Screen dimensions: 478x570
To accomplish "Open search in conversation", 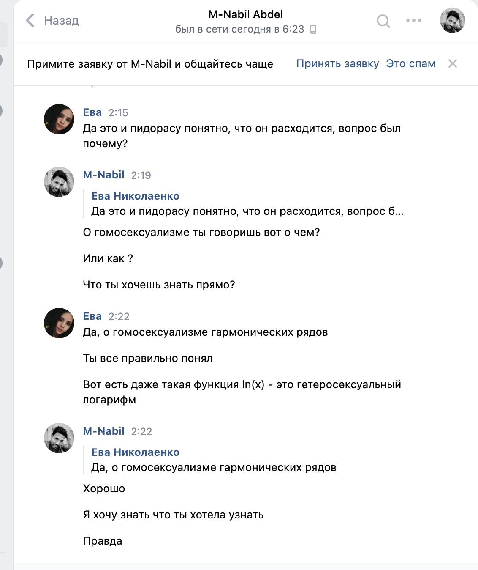I will [x=383, y=21].
